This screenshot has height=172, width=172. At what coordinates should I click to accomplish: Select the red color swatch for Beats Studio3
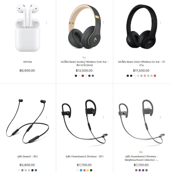(83, 76)
